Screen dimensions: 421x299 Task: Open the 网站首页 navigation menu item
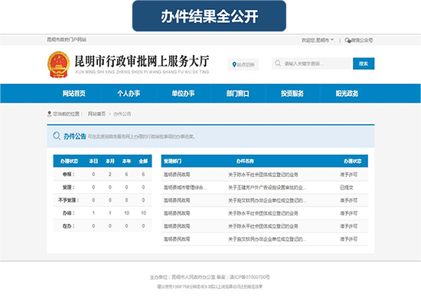pos(74,94)
